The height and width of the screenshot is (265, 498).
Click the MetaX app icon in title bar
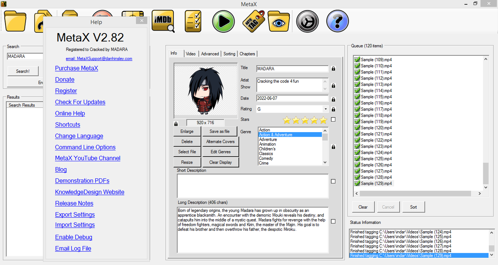click(x=4, y=4)
